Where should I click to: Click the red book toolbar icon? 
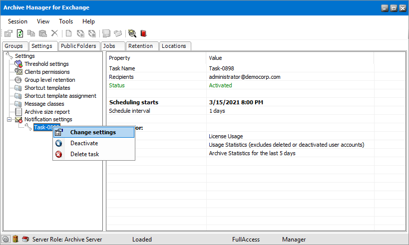[144, 33]
